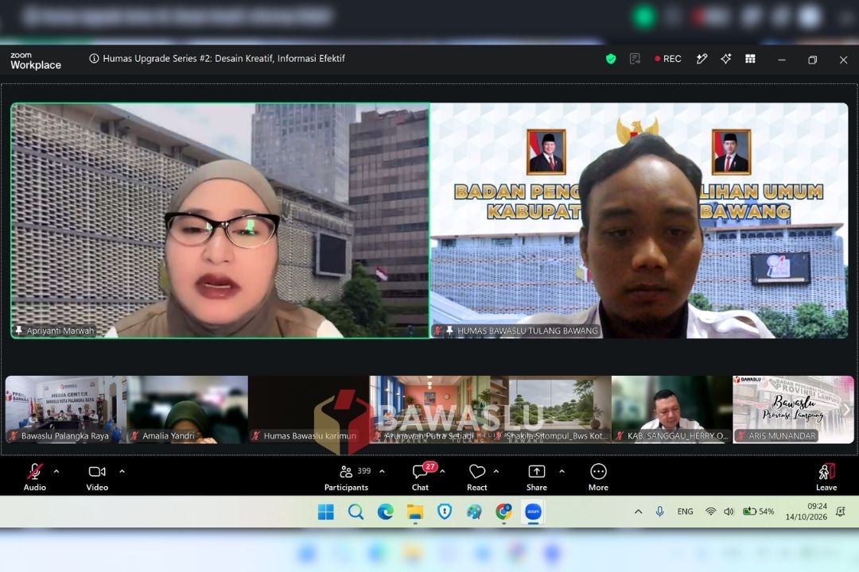This screenshot has height=572, width=859.
Task: Open Google Chrome from the taskbar
Action: 504,512
